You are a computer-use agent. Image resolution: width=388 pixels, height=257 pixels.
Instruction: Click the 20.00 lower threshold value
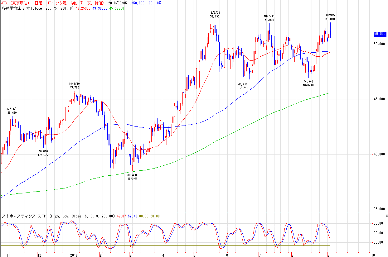(x=155, y=216)
